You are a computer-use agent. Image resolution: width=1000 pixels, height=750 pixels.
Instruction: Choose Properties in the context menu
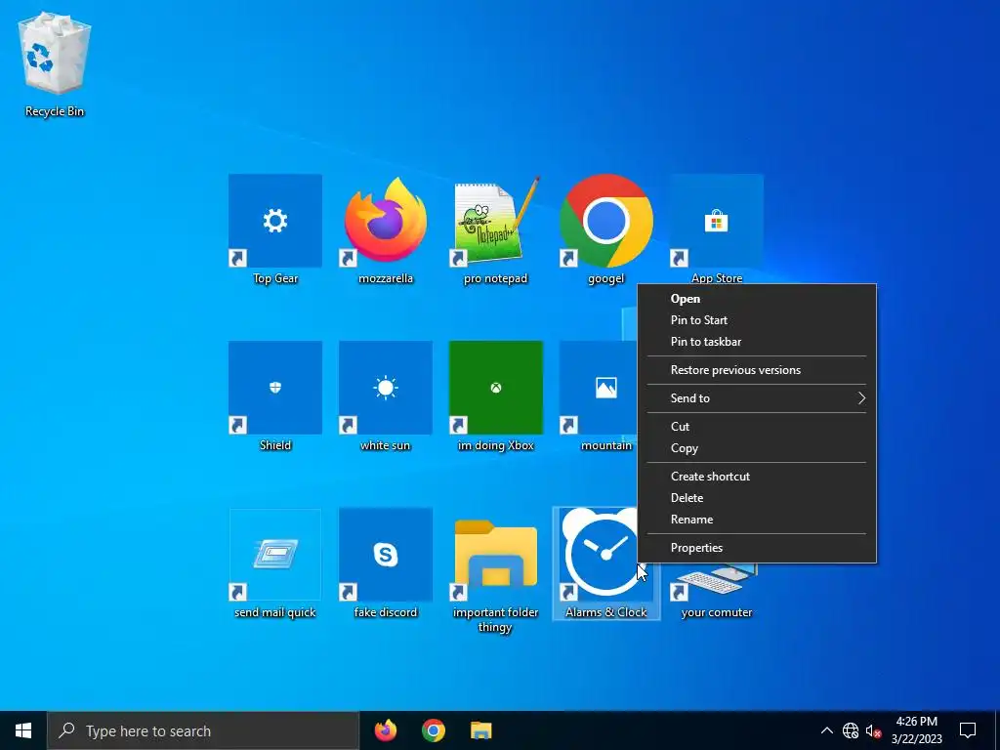757,548
